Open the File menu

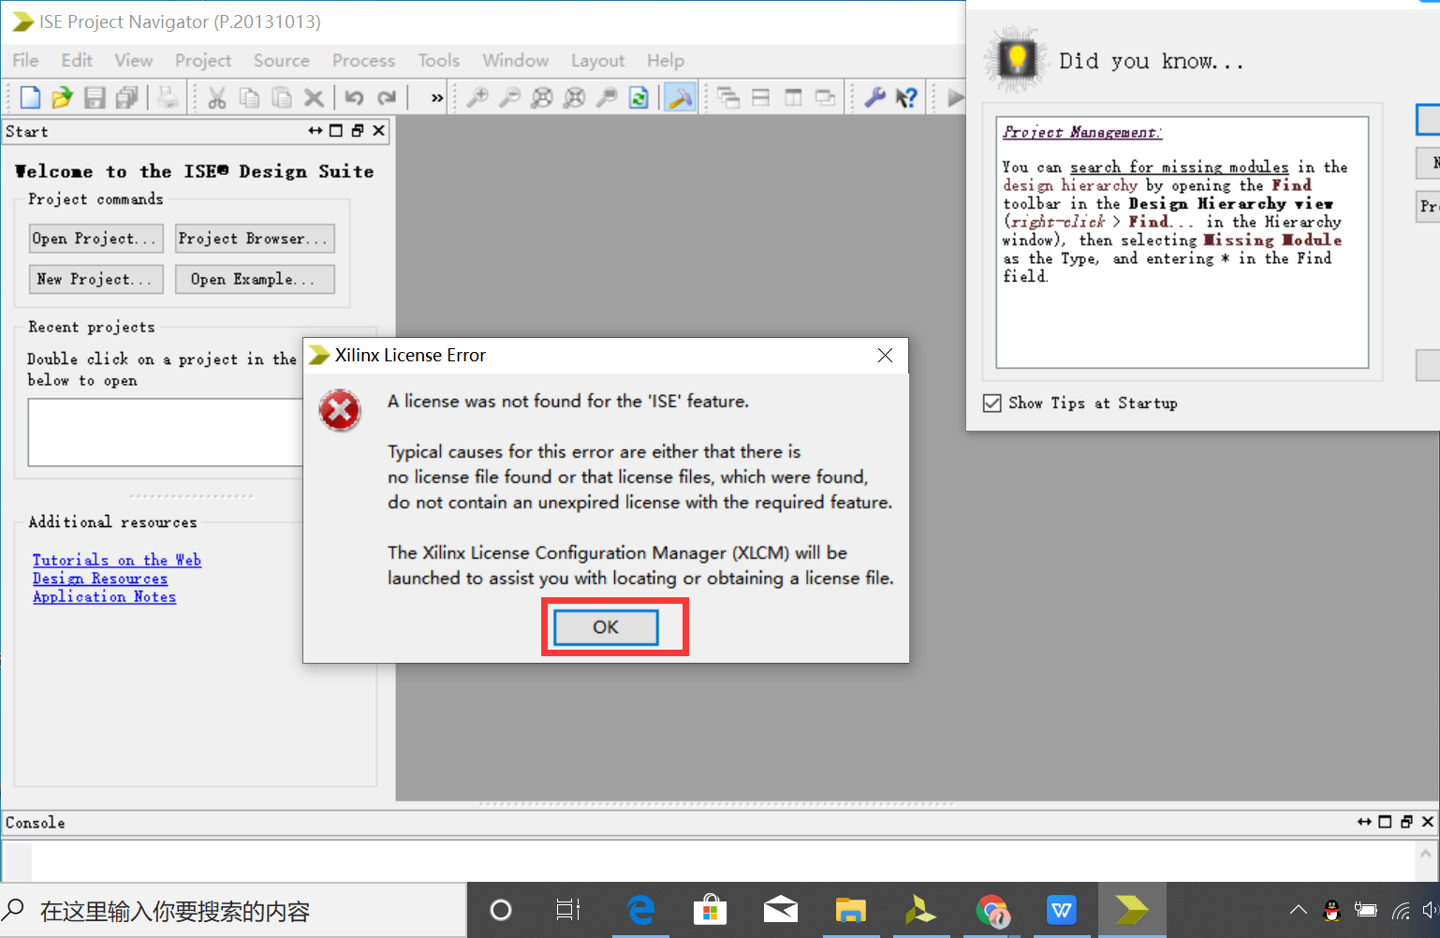point(25,60)
